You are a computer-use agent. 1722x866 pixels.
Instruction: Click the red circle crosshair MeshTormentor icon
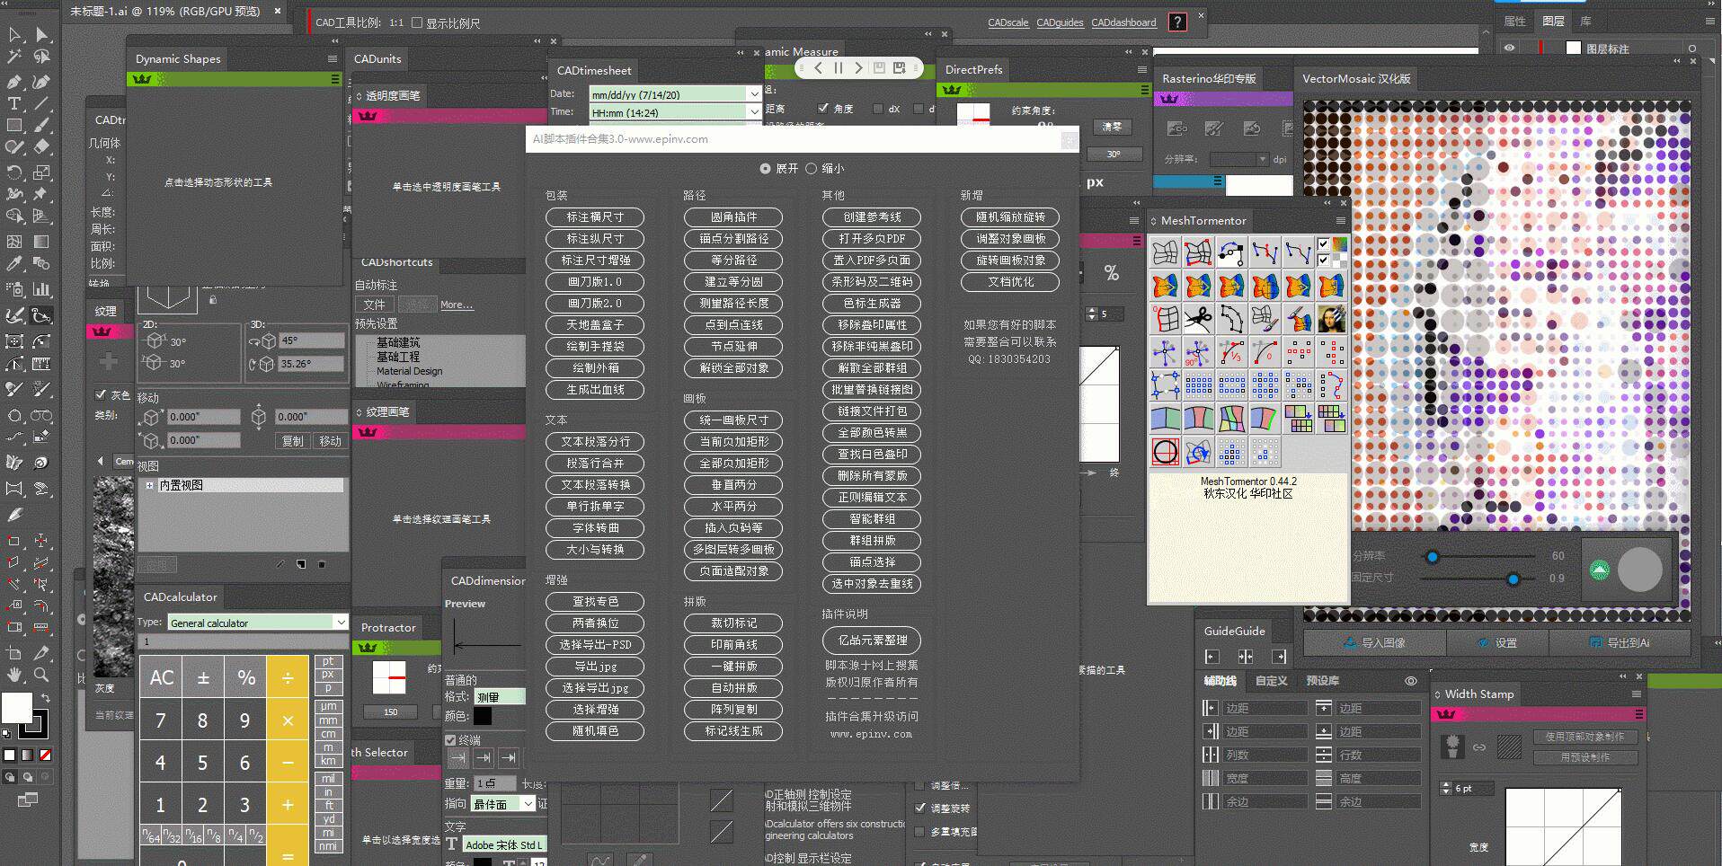pos(1165,452)
